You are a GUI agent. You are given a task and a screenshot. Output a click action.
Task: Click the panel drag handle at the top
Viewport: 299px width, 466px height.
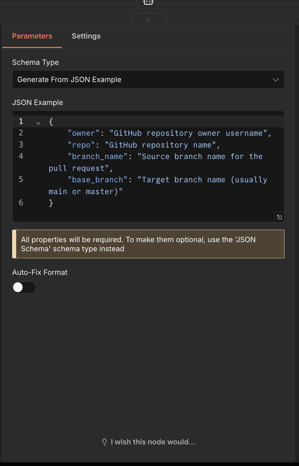point(148,20)
